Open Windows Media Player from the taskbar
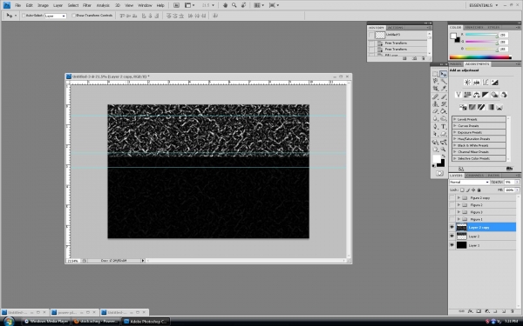The width and height of the screenshot is (523, 326). point(46,322)
